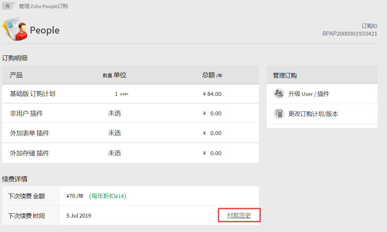Click the ¥ 84.00 total amount
387x232 pixels.
212,94
